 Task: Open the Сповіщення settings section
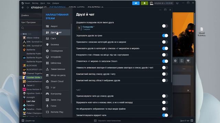click(56, 51)
